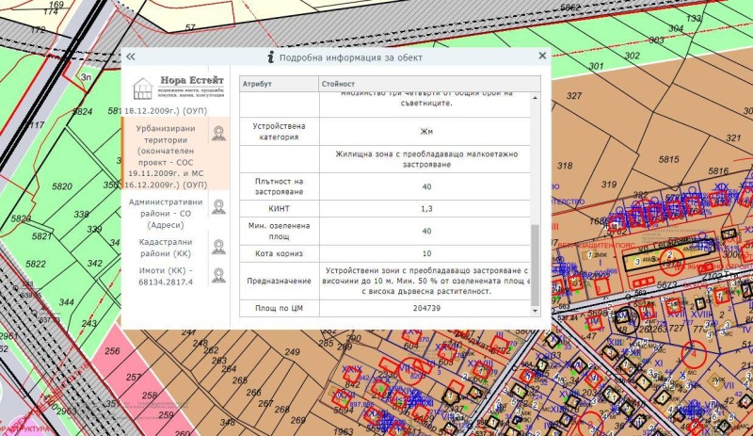Click the Предназначение attribute cell
The width and height of the screenshot is (753, 436).
click(x=278, y=280)
